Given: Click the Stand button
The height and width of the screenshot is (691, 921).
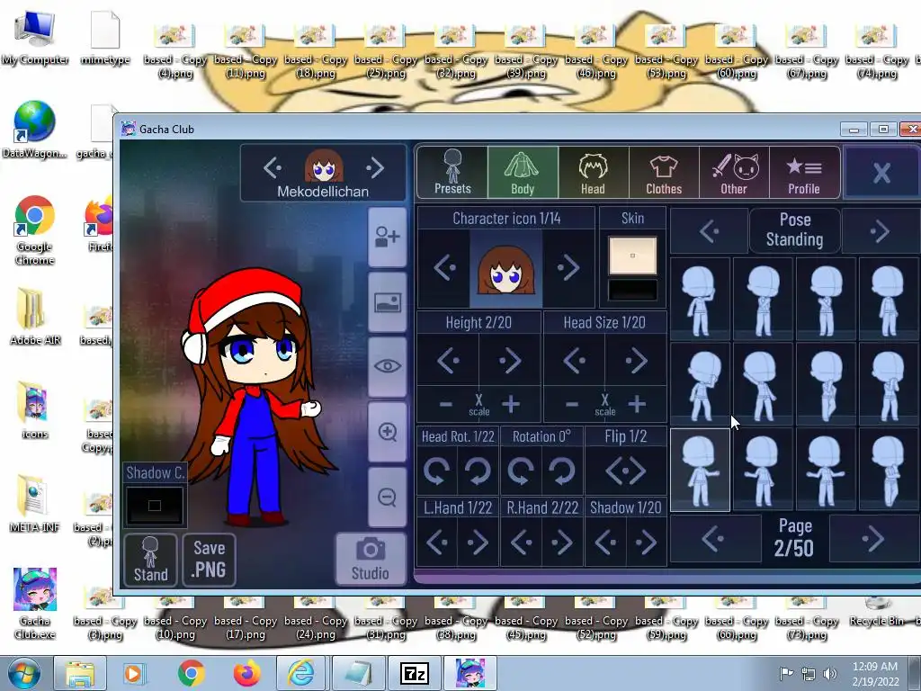Looking at the screenshot, I should [x=150, y=560].
